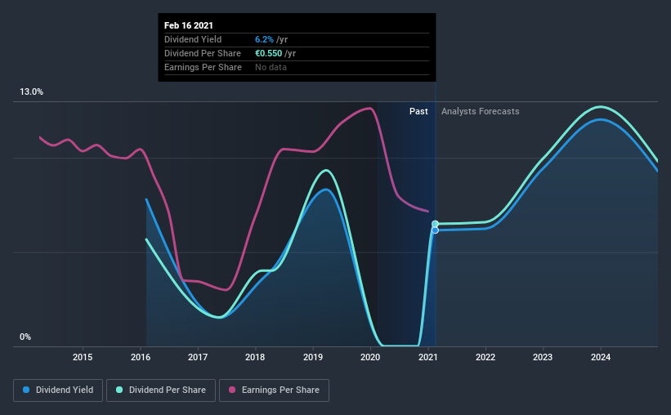Select the 2017 x-axis label

[198, 357]
